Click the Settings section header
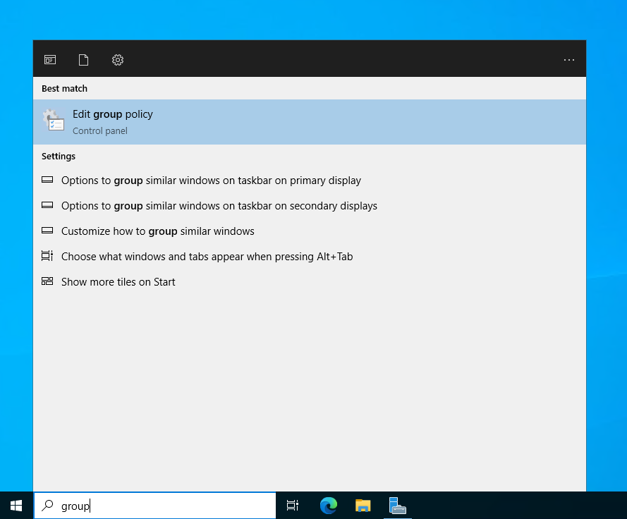 59,156
